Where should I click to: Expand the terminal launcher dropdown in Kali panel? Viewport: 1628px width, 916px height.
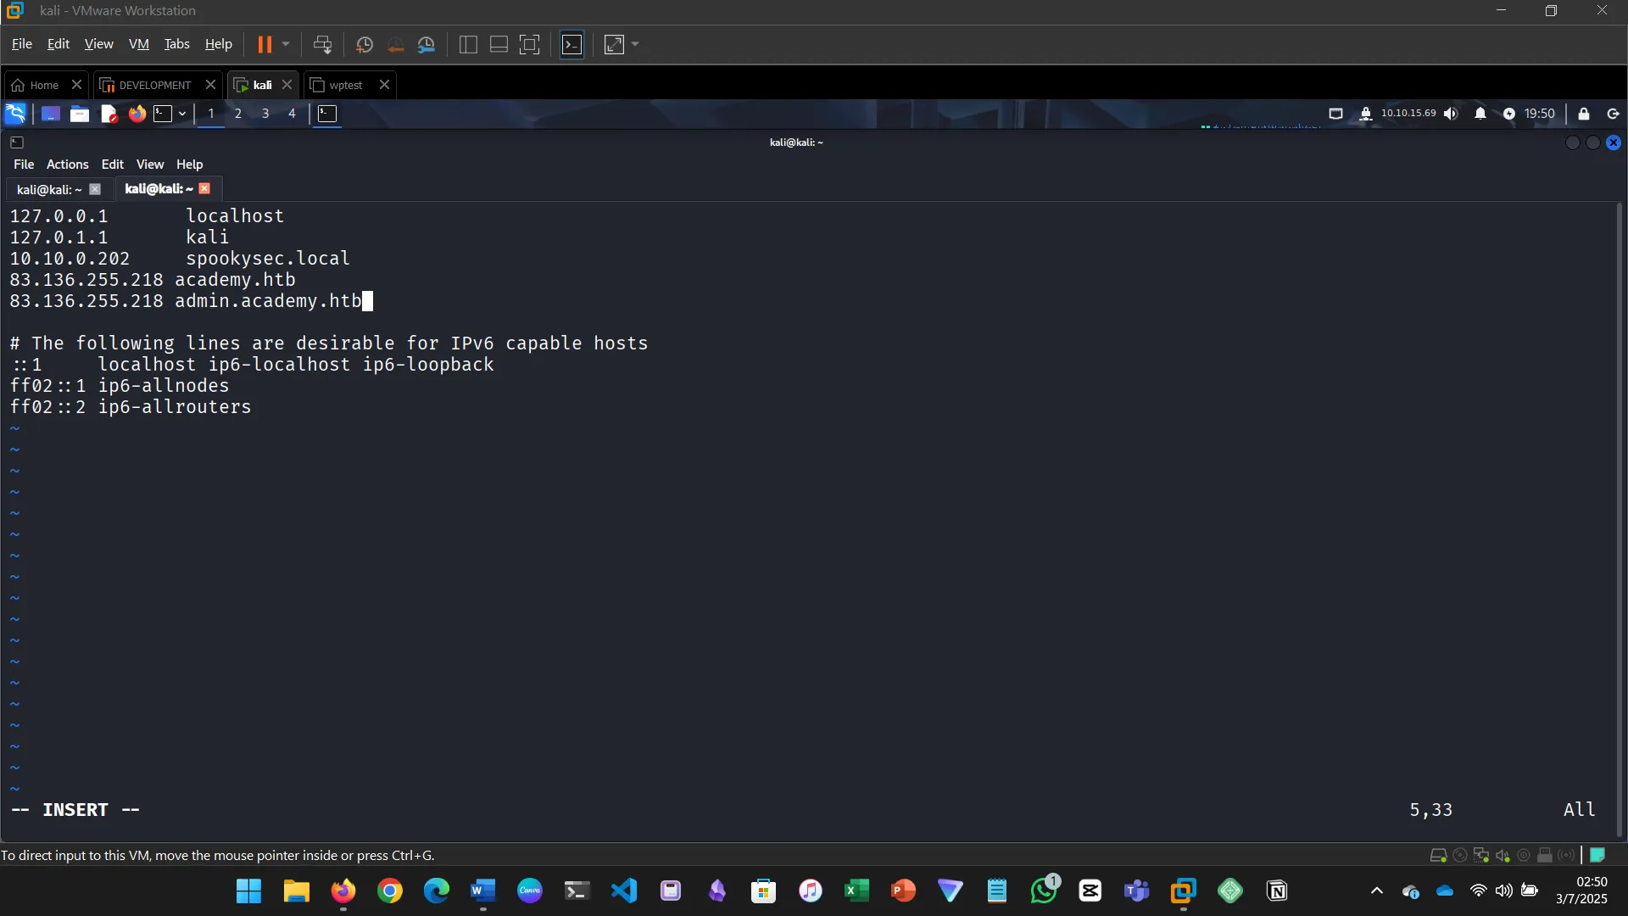(x=181, y=114)
